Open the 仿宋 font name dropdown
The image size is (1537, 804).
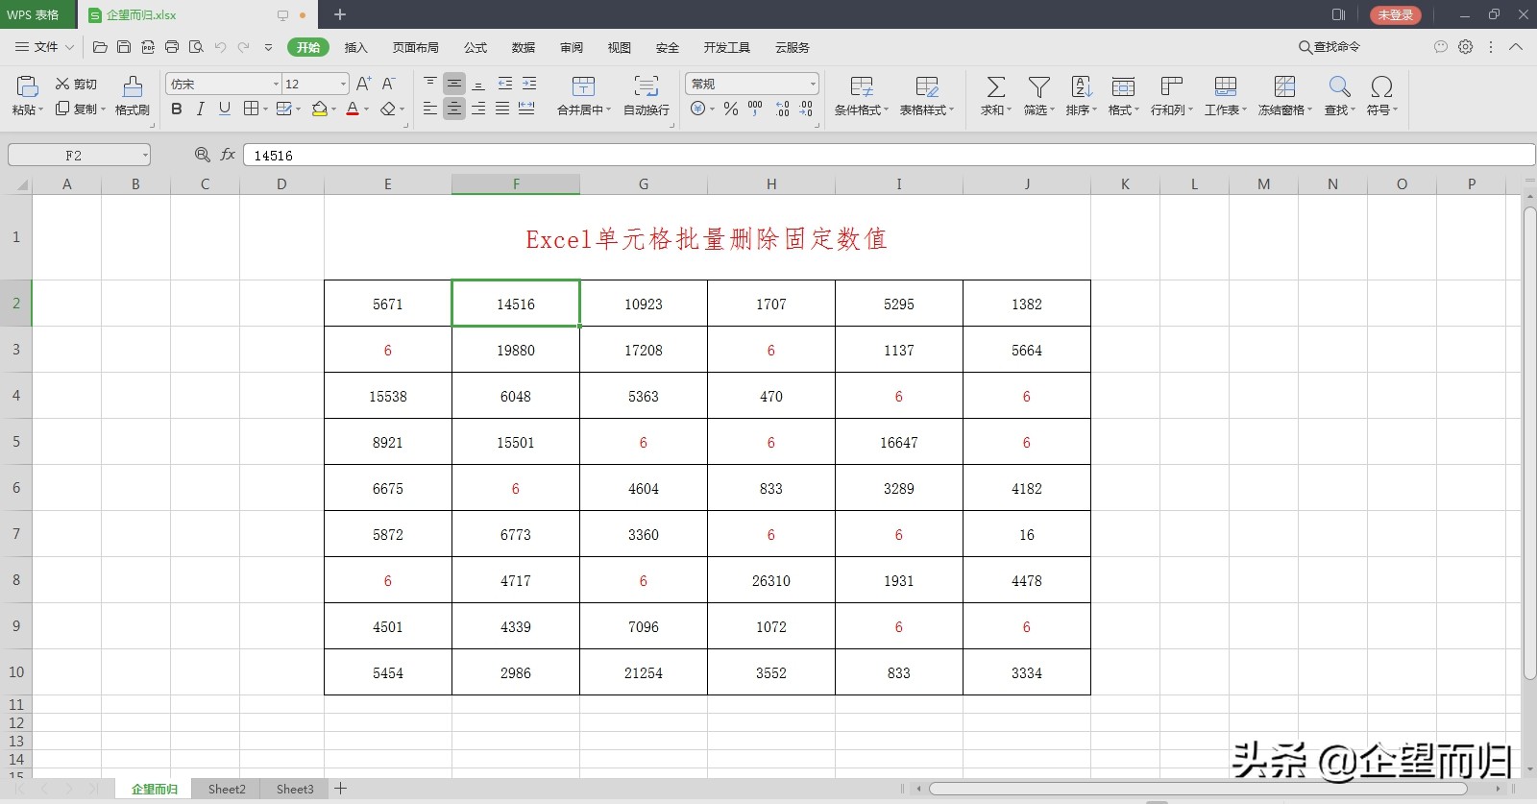(x=276, y=85)
